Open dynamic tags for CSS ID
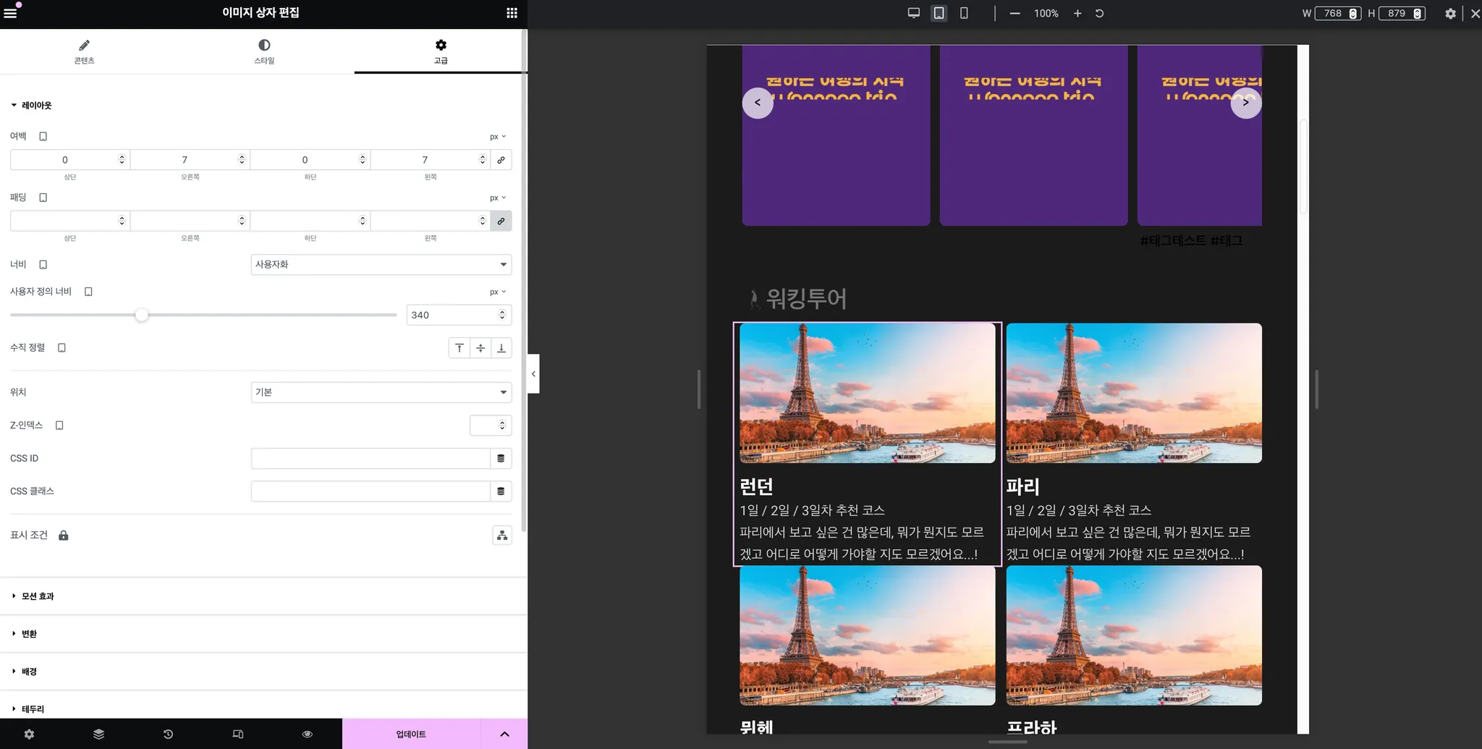 click(501, 458)
